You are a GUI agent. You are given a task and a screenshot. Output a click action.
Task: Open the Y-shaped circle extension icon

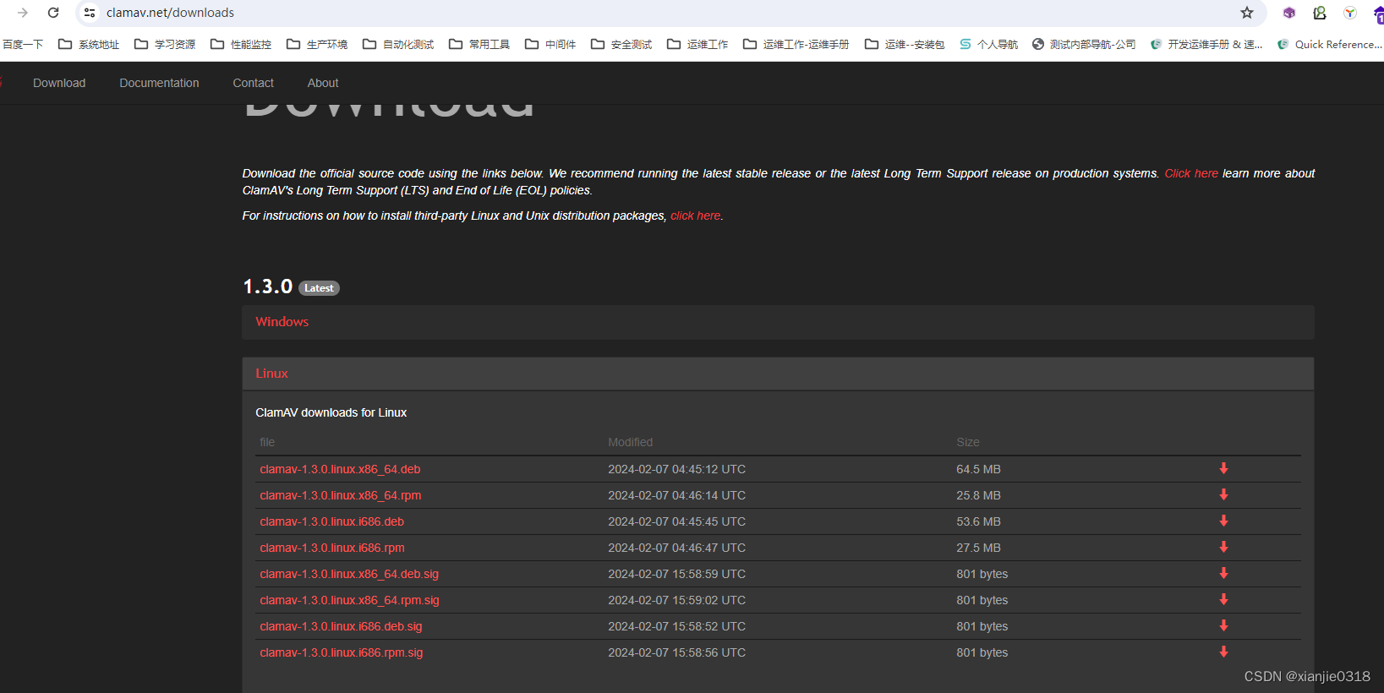click(x=1350, y=13)
